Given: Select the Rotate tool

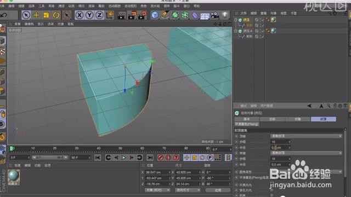Looking at the screenshot, I should [x=56, y=15].
